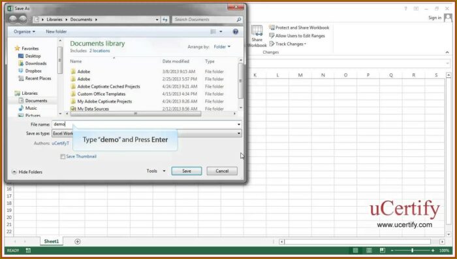
Task: Select Dropbox in Favorites
Action: [30, 71]
